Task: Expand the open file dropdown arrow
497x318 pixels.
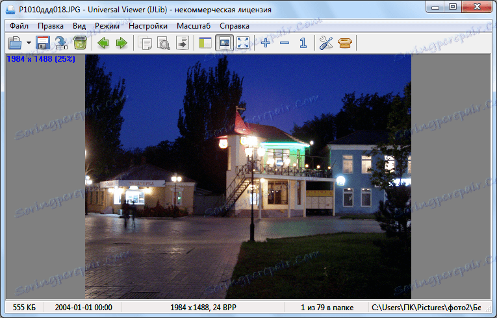Action: coord(29,43)
